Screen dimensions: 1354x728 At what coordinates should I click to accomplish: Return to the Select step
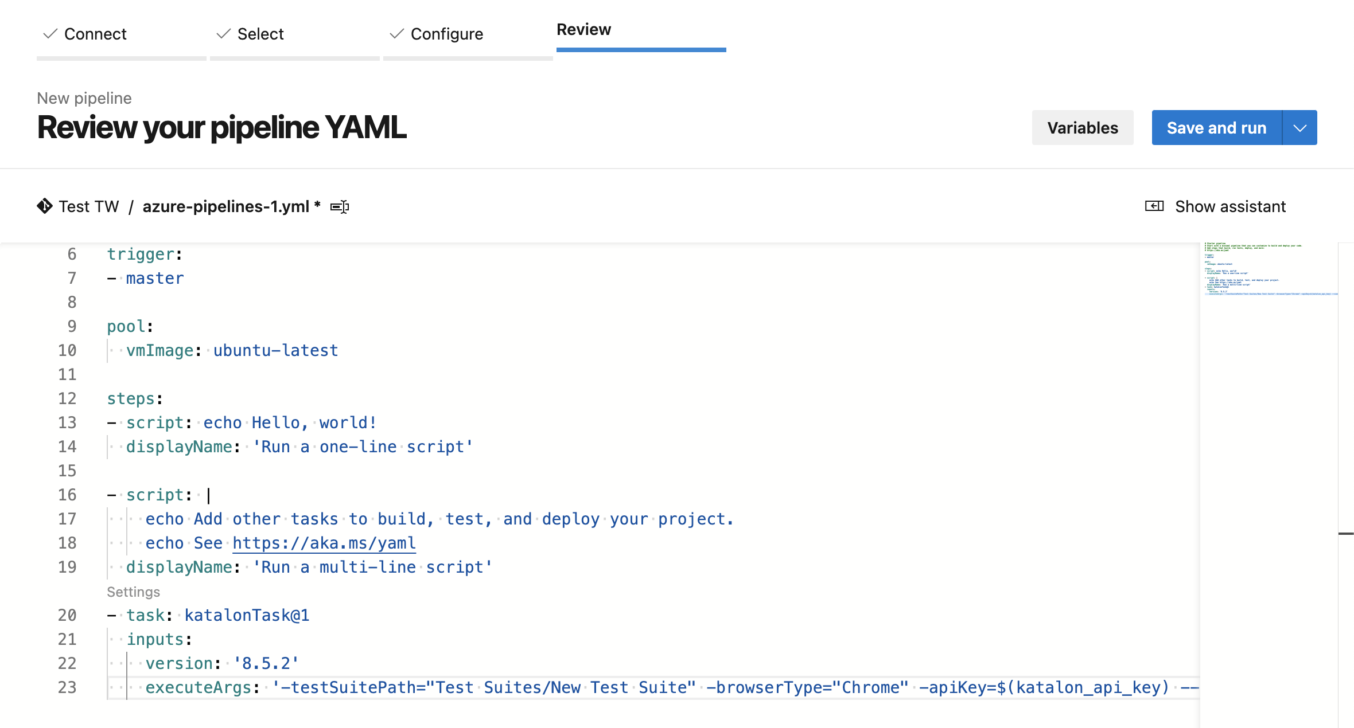[260, 34]
